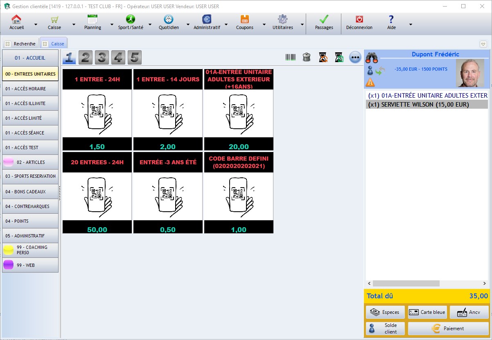Screen dimensions: 492x340
Task: Click the binoculars customer search icon
Action: point(371,57)
